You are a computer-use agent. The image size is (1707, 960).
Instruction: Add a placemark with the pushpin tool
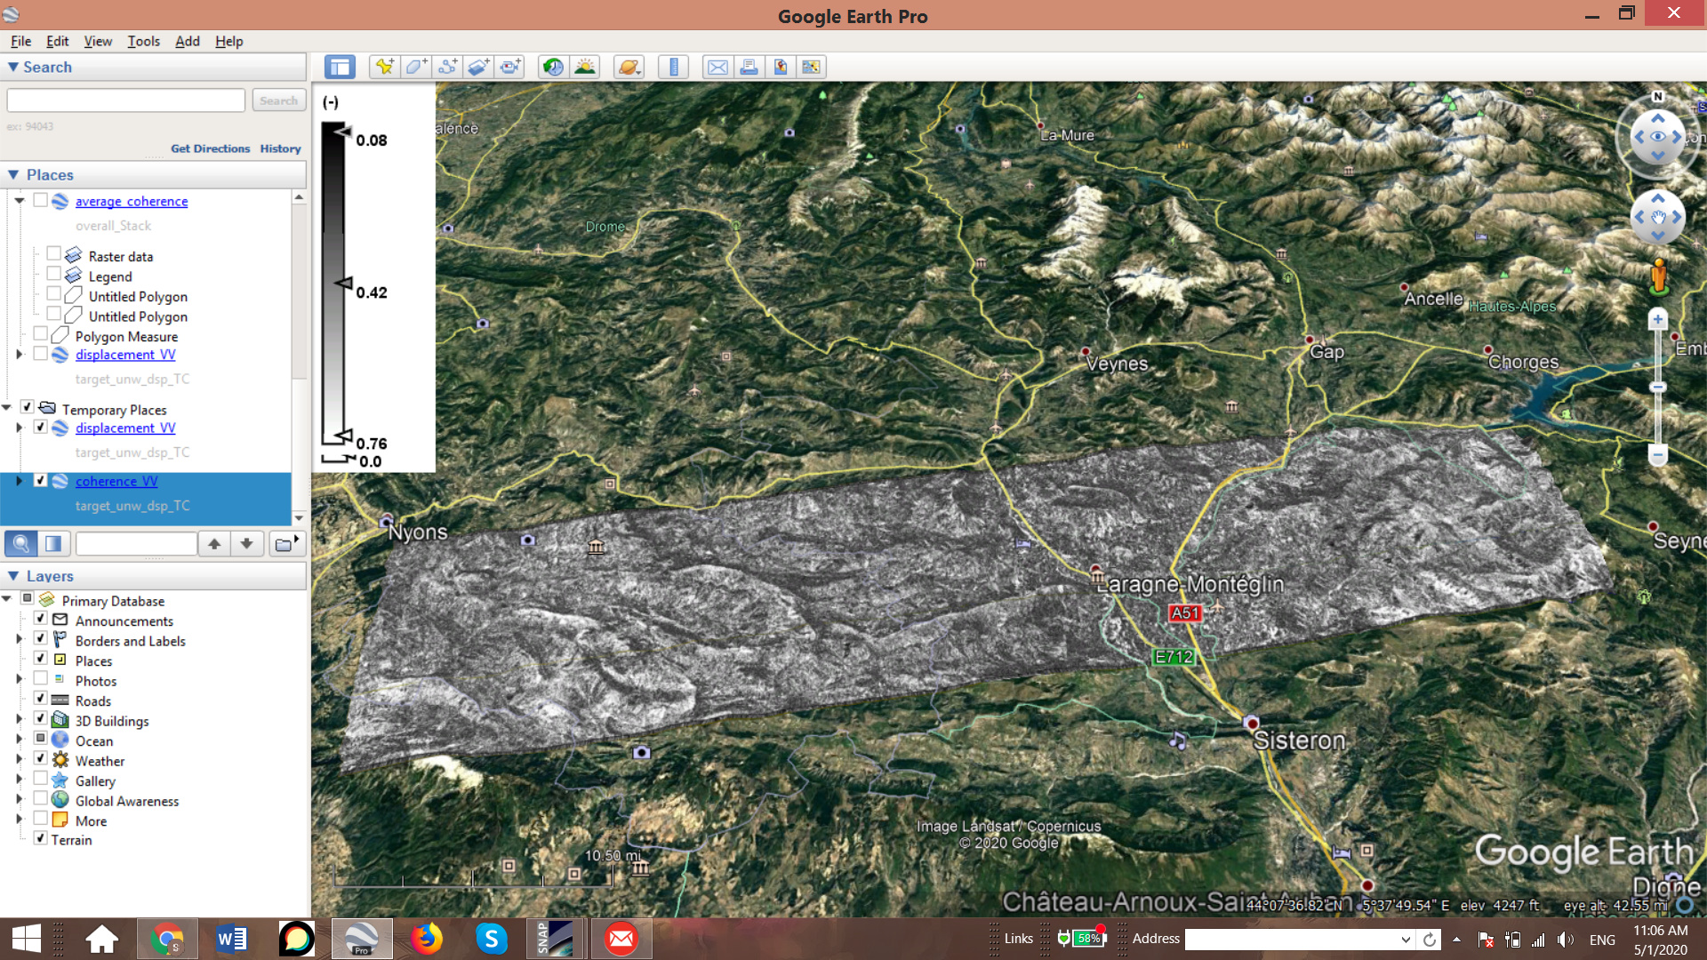coord(384,67)
